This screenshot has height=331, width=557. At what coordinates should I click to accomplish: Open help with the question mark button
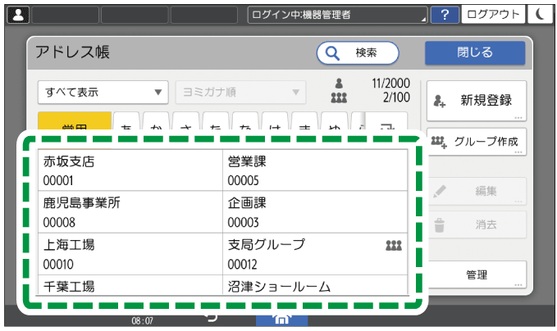[x=445, y=15]
